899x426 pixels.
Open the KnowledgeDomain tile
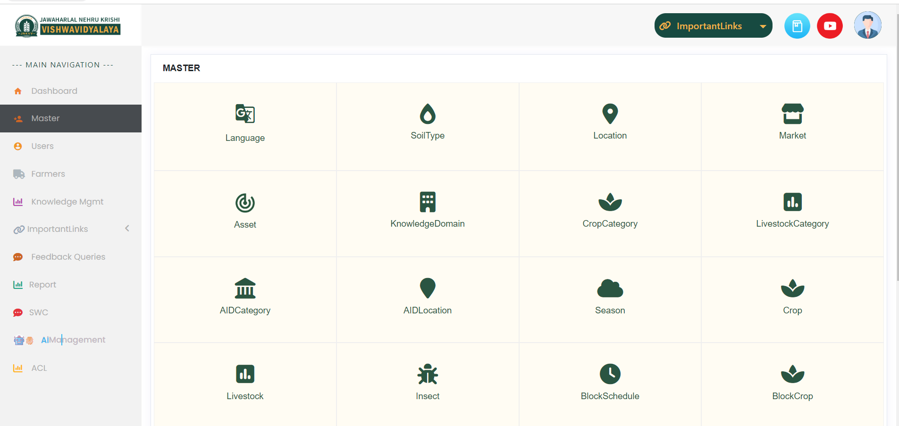(x=428, y=213)
